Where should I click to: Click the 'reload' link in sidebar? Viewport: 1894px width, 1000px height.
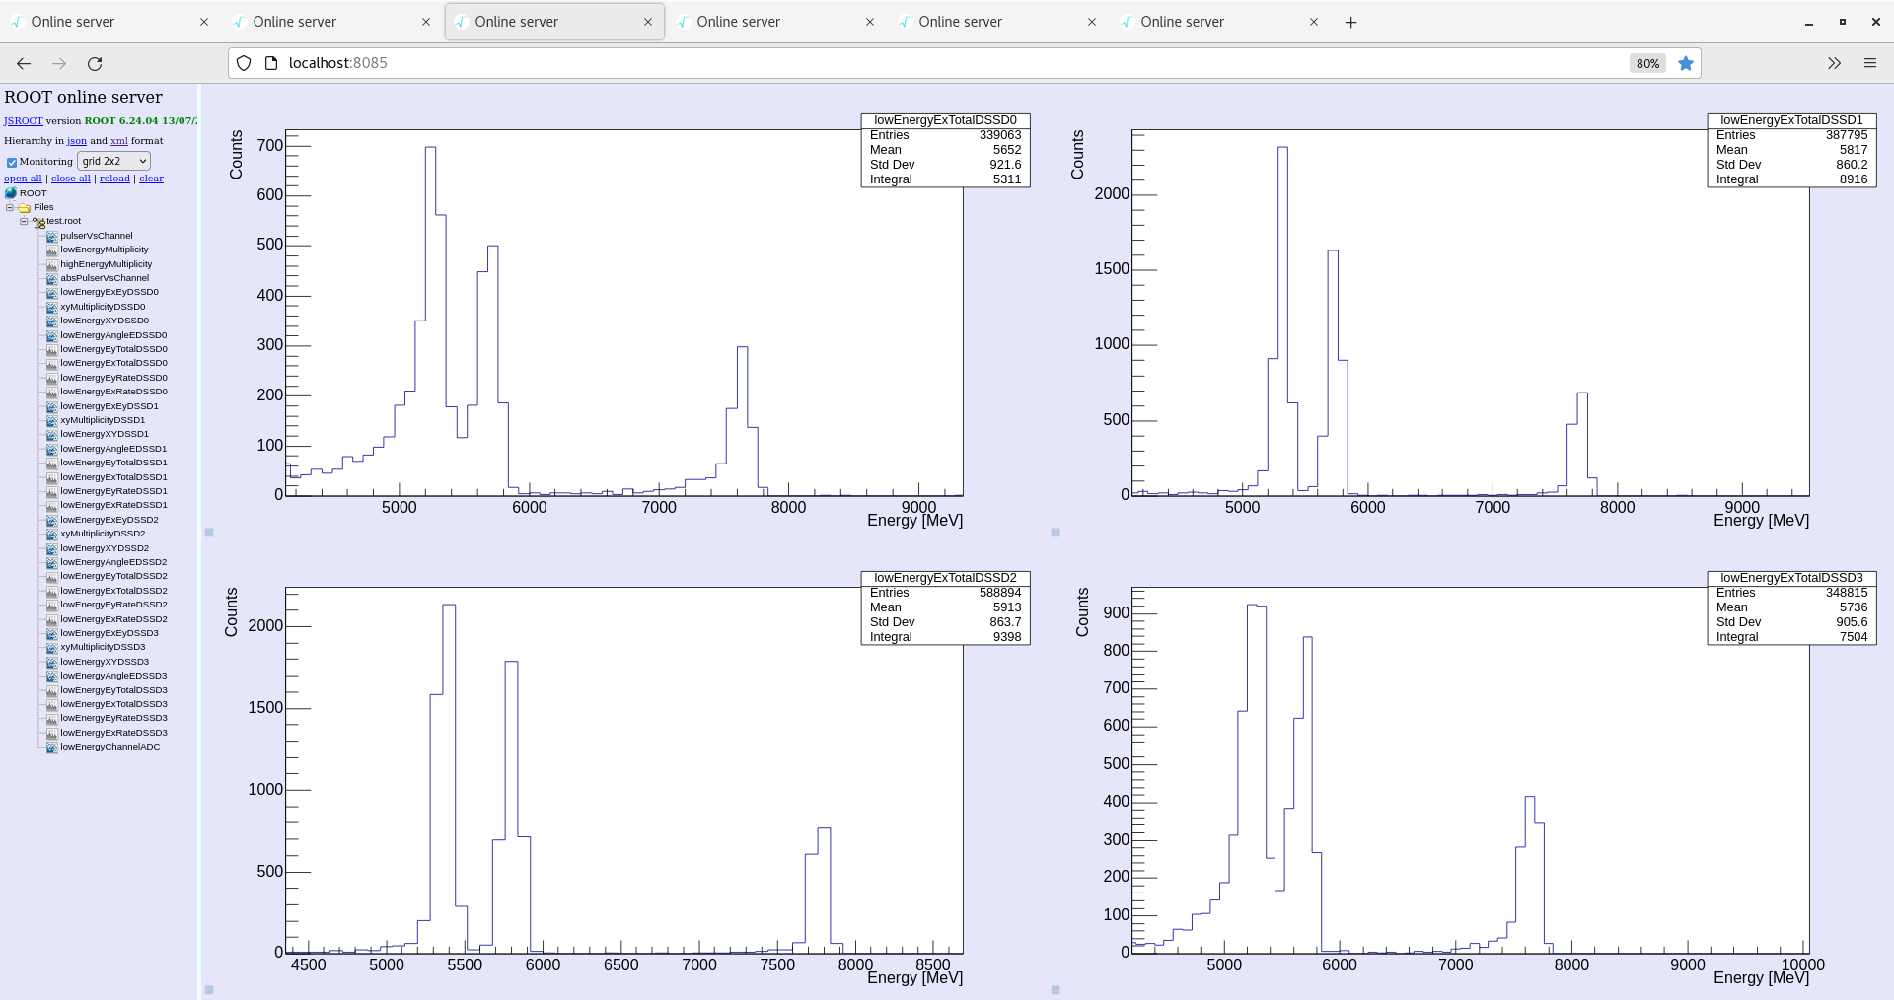[114, 179]
